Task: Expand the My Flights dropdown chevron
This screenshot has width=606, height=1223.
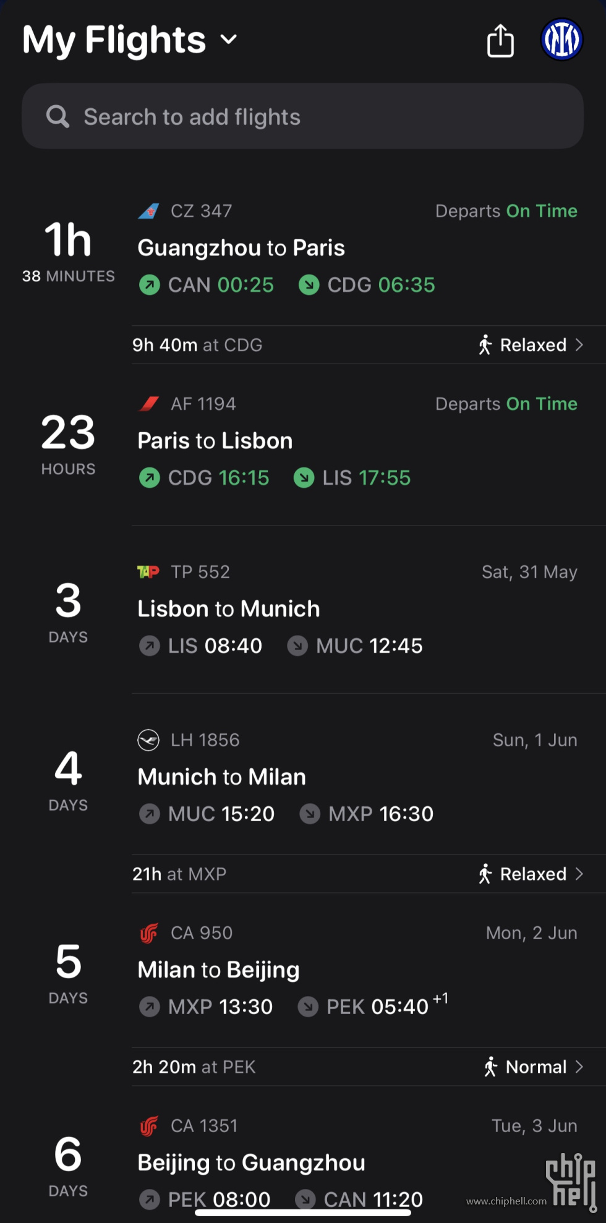Action: [229, 40]
